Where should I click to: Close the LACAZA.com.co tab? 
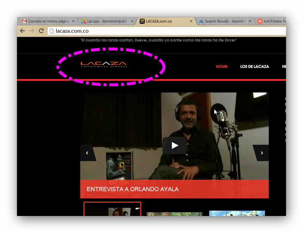point(191,21)
